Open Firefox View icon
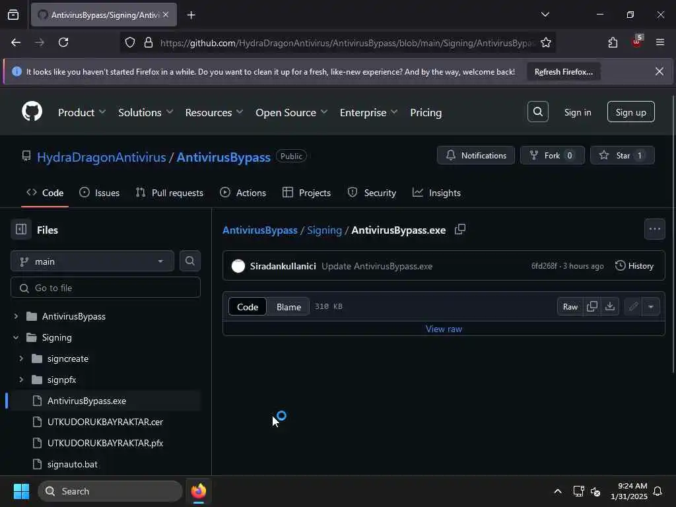676x507 pixels. [13, 15]
